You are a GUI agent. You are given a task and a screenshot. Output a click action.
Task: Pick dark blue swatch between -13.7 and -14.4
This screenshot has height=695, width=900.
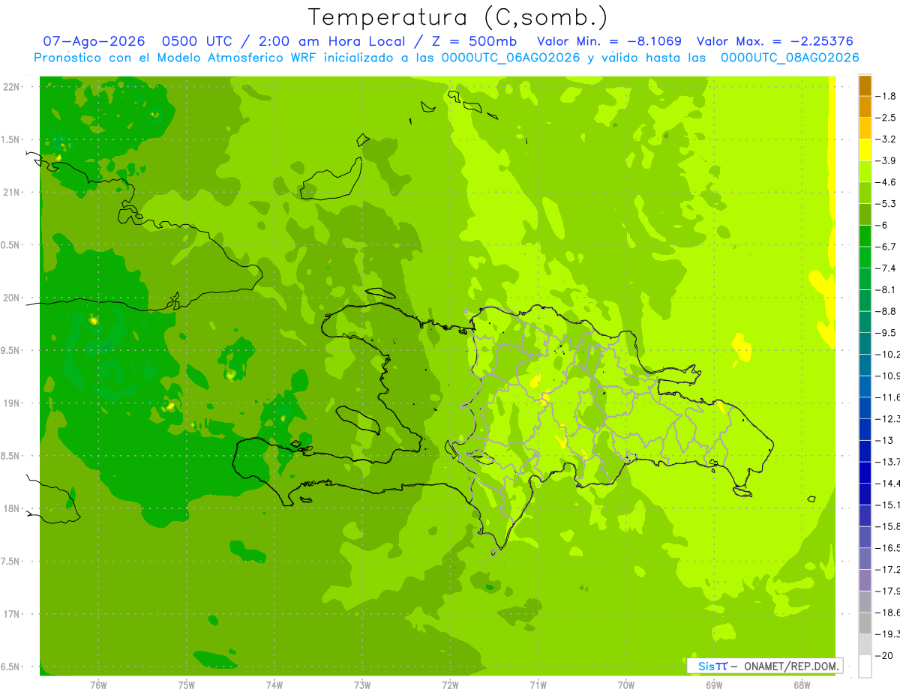pos(865,472)
